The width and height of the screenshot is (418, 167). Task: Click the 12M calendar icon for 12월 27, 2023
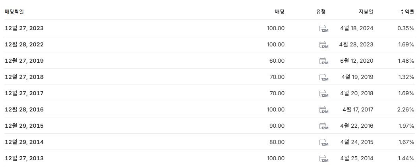click(x=323, y=29)
